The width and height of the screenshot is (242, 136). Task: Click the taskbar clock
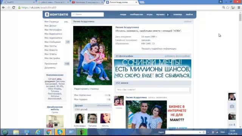pos(232,132)
